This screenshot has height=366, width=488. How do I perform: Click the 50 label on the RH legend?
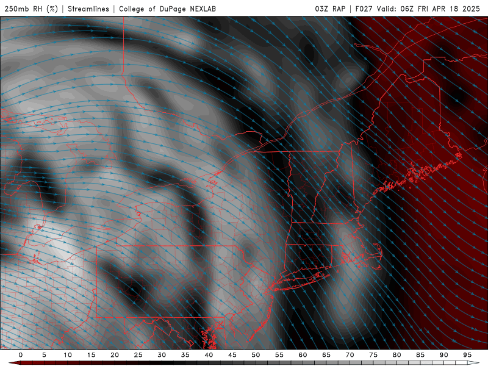tap(256, 355)
